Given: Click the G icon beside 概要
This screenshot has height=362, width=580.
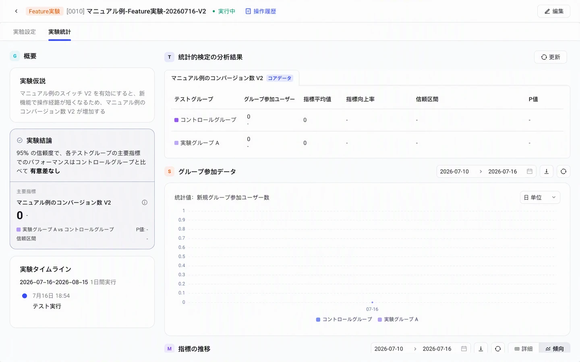Looking at the screenshot, I should point(15,56).
